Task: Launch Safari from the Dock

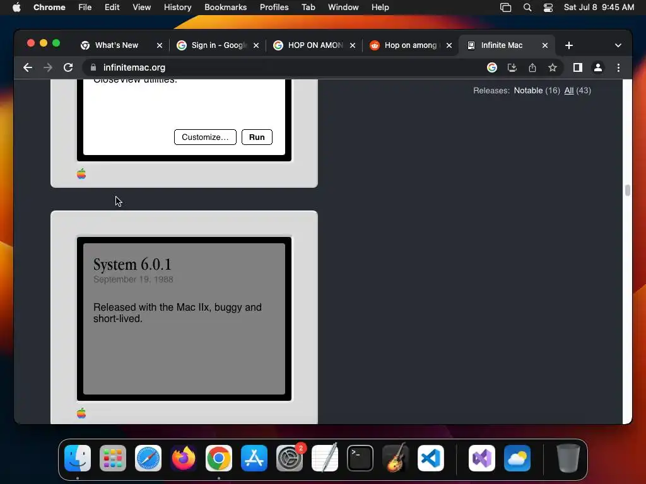Action: click(148, 458)
